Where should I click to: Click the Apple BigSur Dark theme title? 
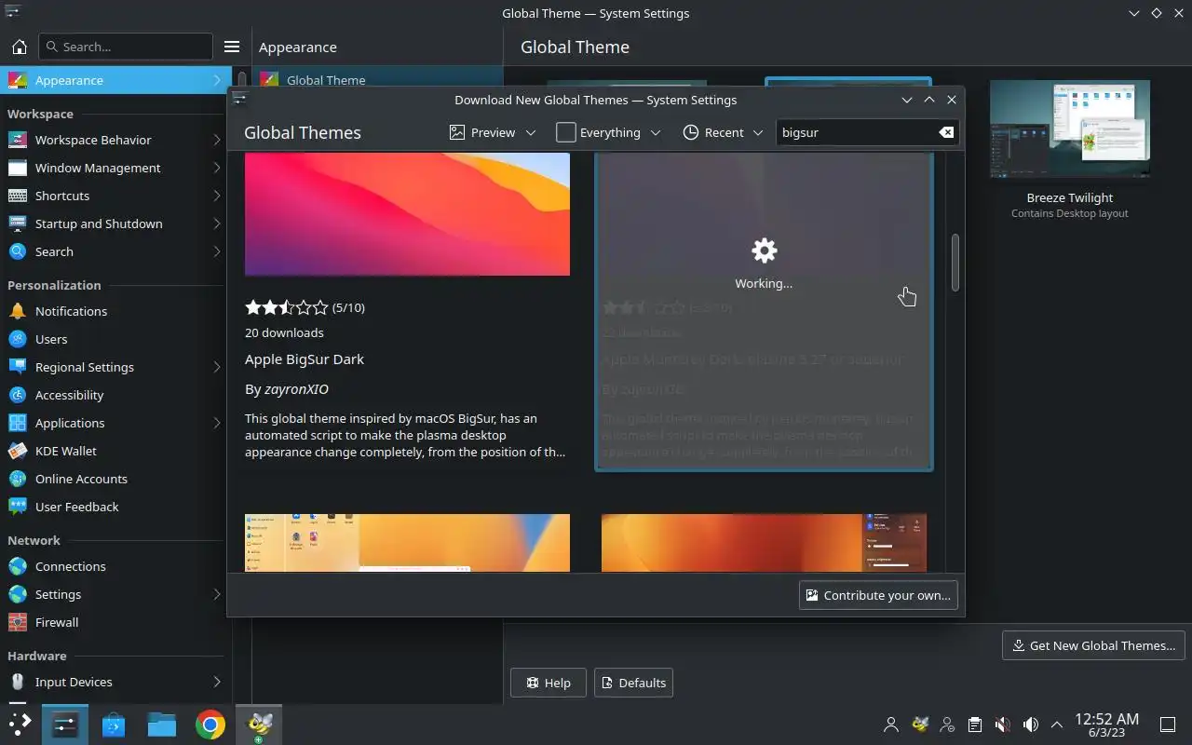pyautogui.click(x=305, y=359)
